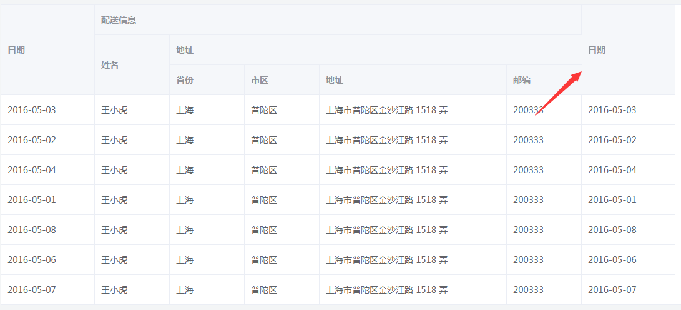
Task: Click date 2016-05-02 beside the 200333 cell
Action: pyautogui.click(x=612, y=140)
